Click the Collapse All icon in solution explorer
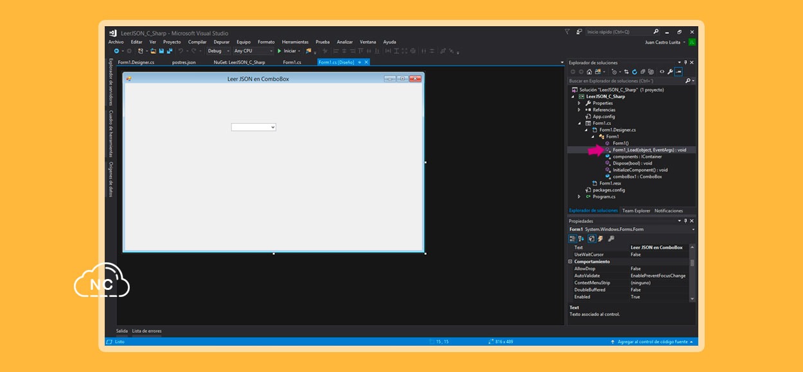803x372 pixels. (642, 72)
